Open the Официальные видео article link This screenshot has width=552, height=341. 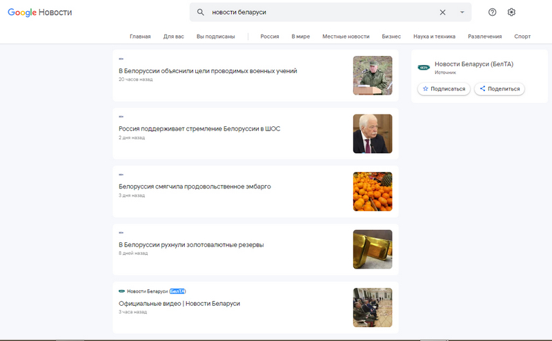(x=179, y=303)
